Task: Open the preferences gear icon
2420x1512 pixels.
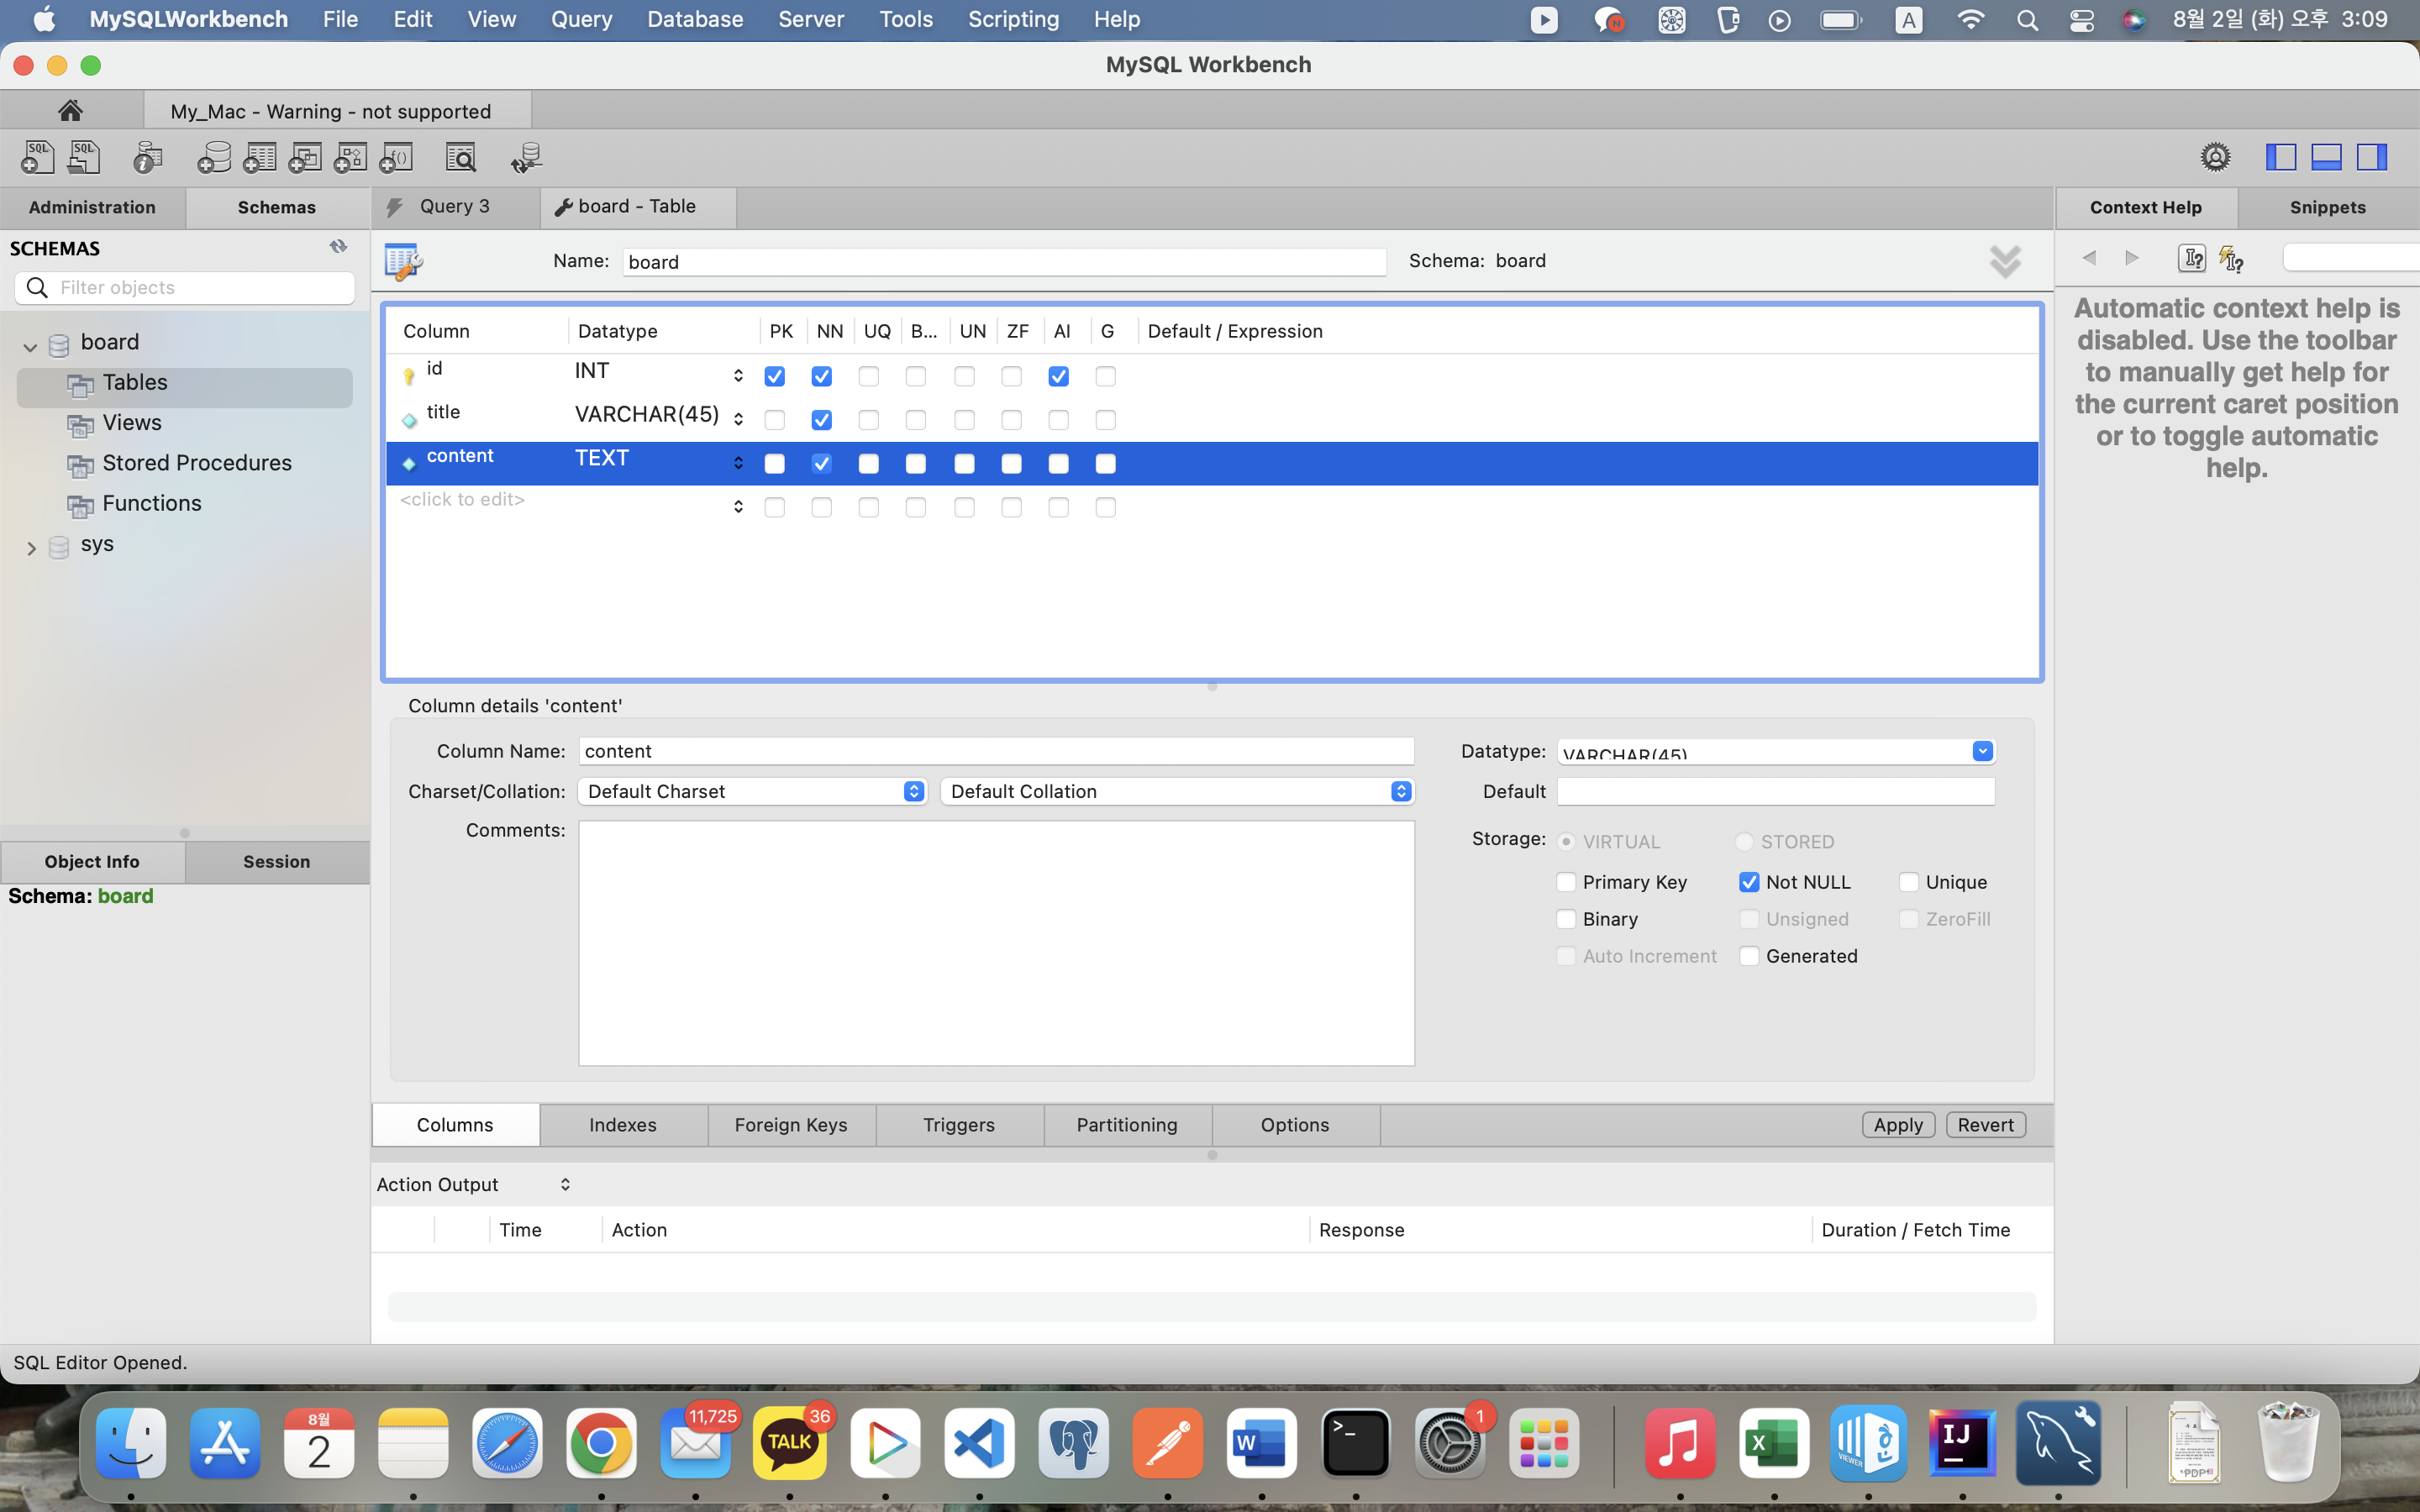Action: pos(2215,157)
